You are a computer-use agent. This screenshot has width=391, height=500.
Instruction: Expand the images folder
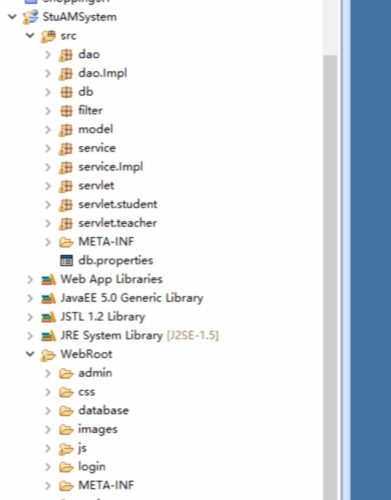pos(48,430)
